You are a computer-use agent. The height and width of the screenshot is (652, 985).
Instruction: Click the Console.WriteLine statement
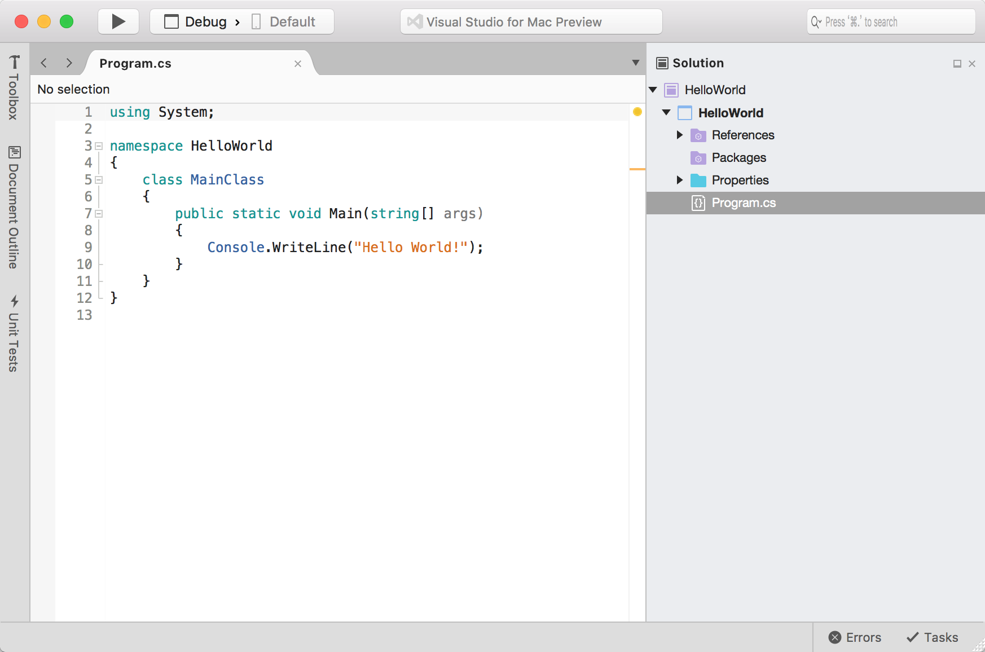point(345,248)
